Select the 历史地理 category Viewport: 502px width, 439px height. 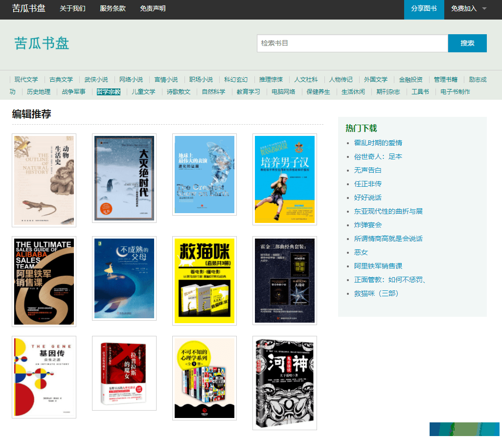tap(39, 92)
